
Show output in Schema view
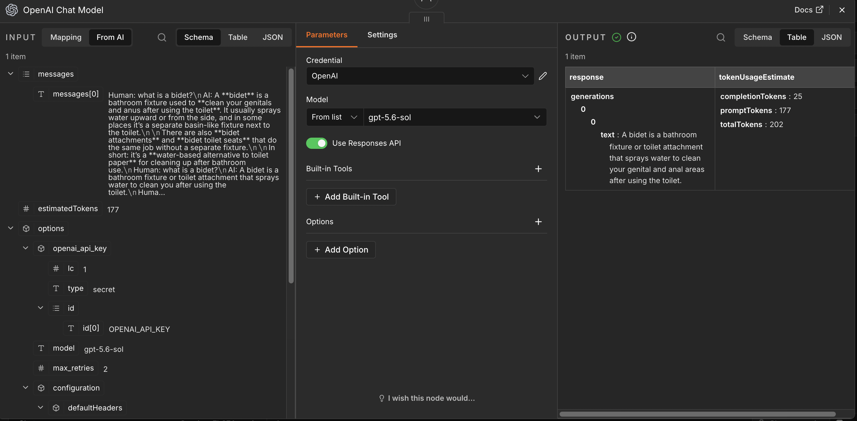[x=758, y=37]
